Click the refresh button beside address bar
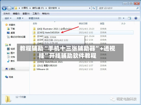 tap(94, 8)
